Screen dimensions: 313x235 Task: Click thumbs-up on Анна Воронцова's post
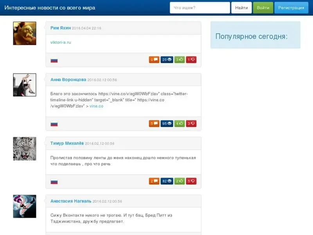(x=180, y=124)
